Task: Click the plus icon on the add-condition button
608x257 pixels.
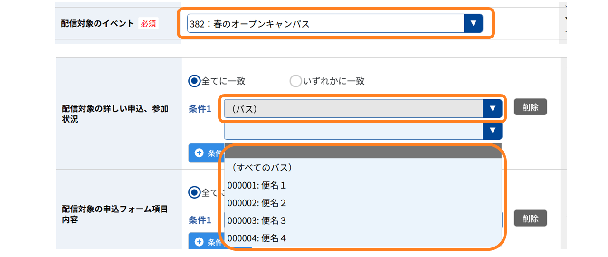Action: [x=199, y=153]
